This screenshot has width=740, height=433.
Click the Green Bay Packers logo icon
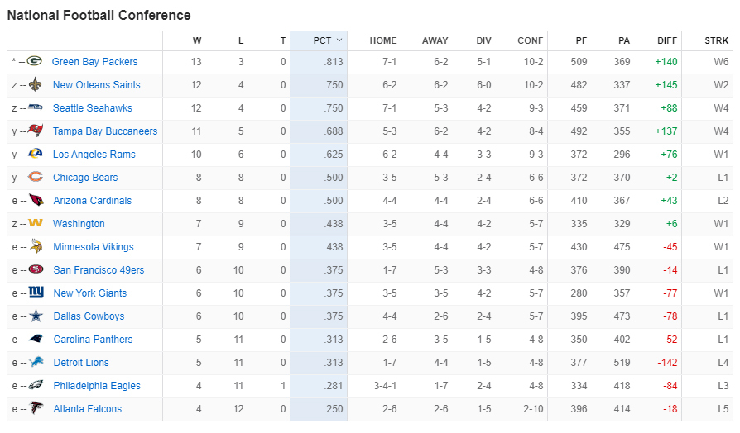click(x=35, y=61)
